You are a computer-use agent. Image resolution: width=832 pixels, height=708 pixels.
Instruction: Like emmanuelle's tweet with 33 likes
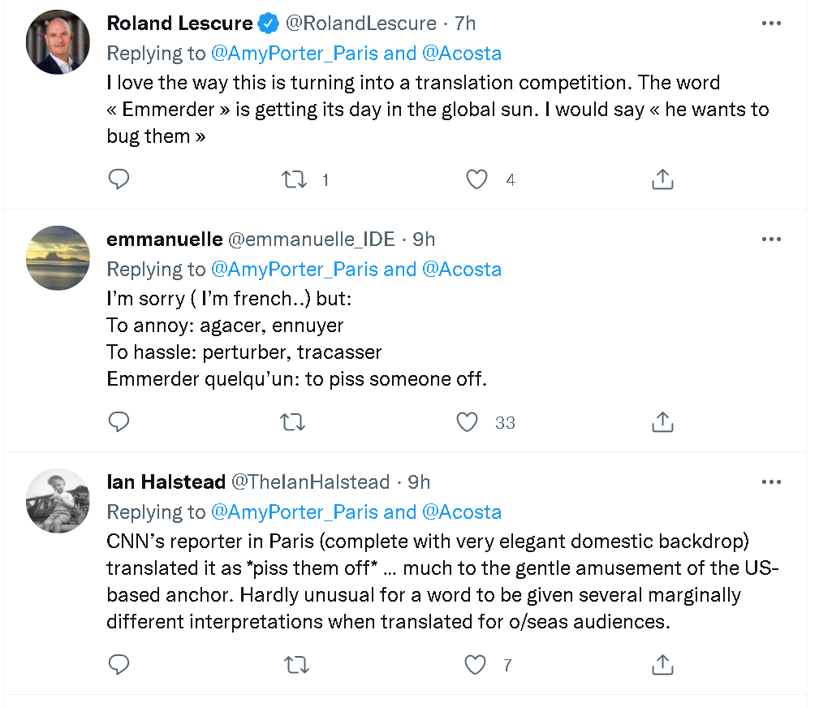click(x=467, y=422)
